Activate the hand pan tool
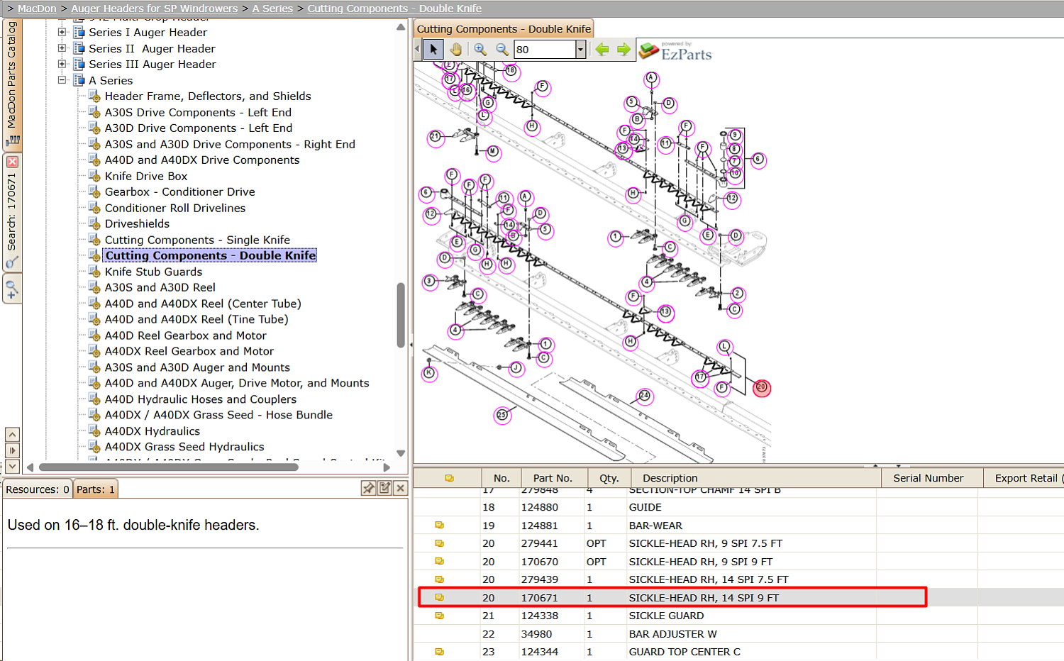This screenshot has height=661, width=1064. [455, 49]
